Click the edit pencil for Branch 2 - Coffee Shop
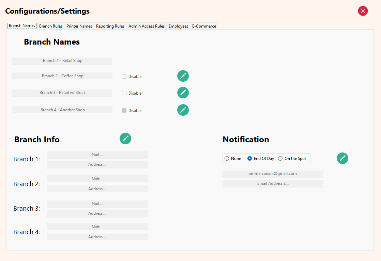Viewport: 381px width, 261px height. point(183,76)
